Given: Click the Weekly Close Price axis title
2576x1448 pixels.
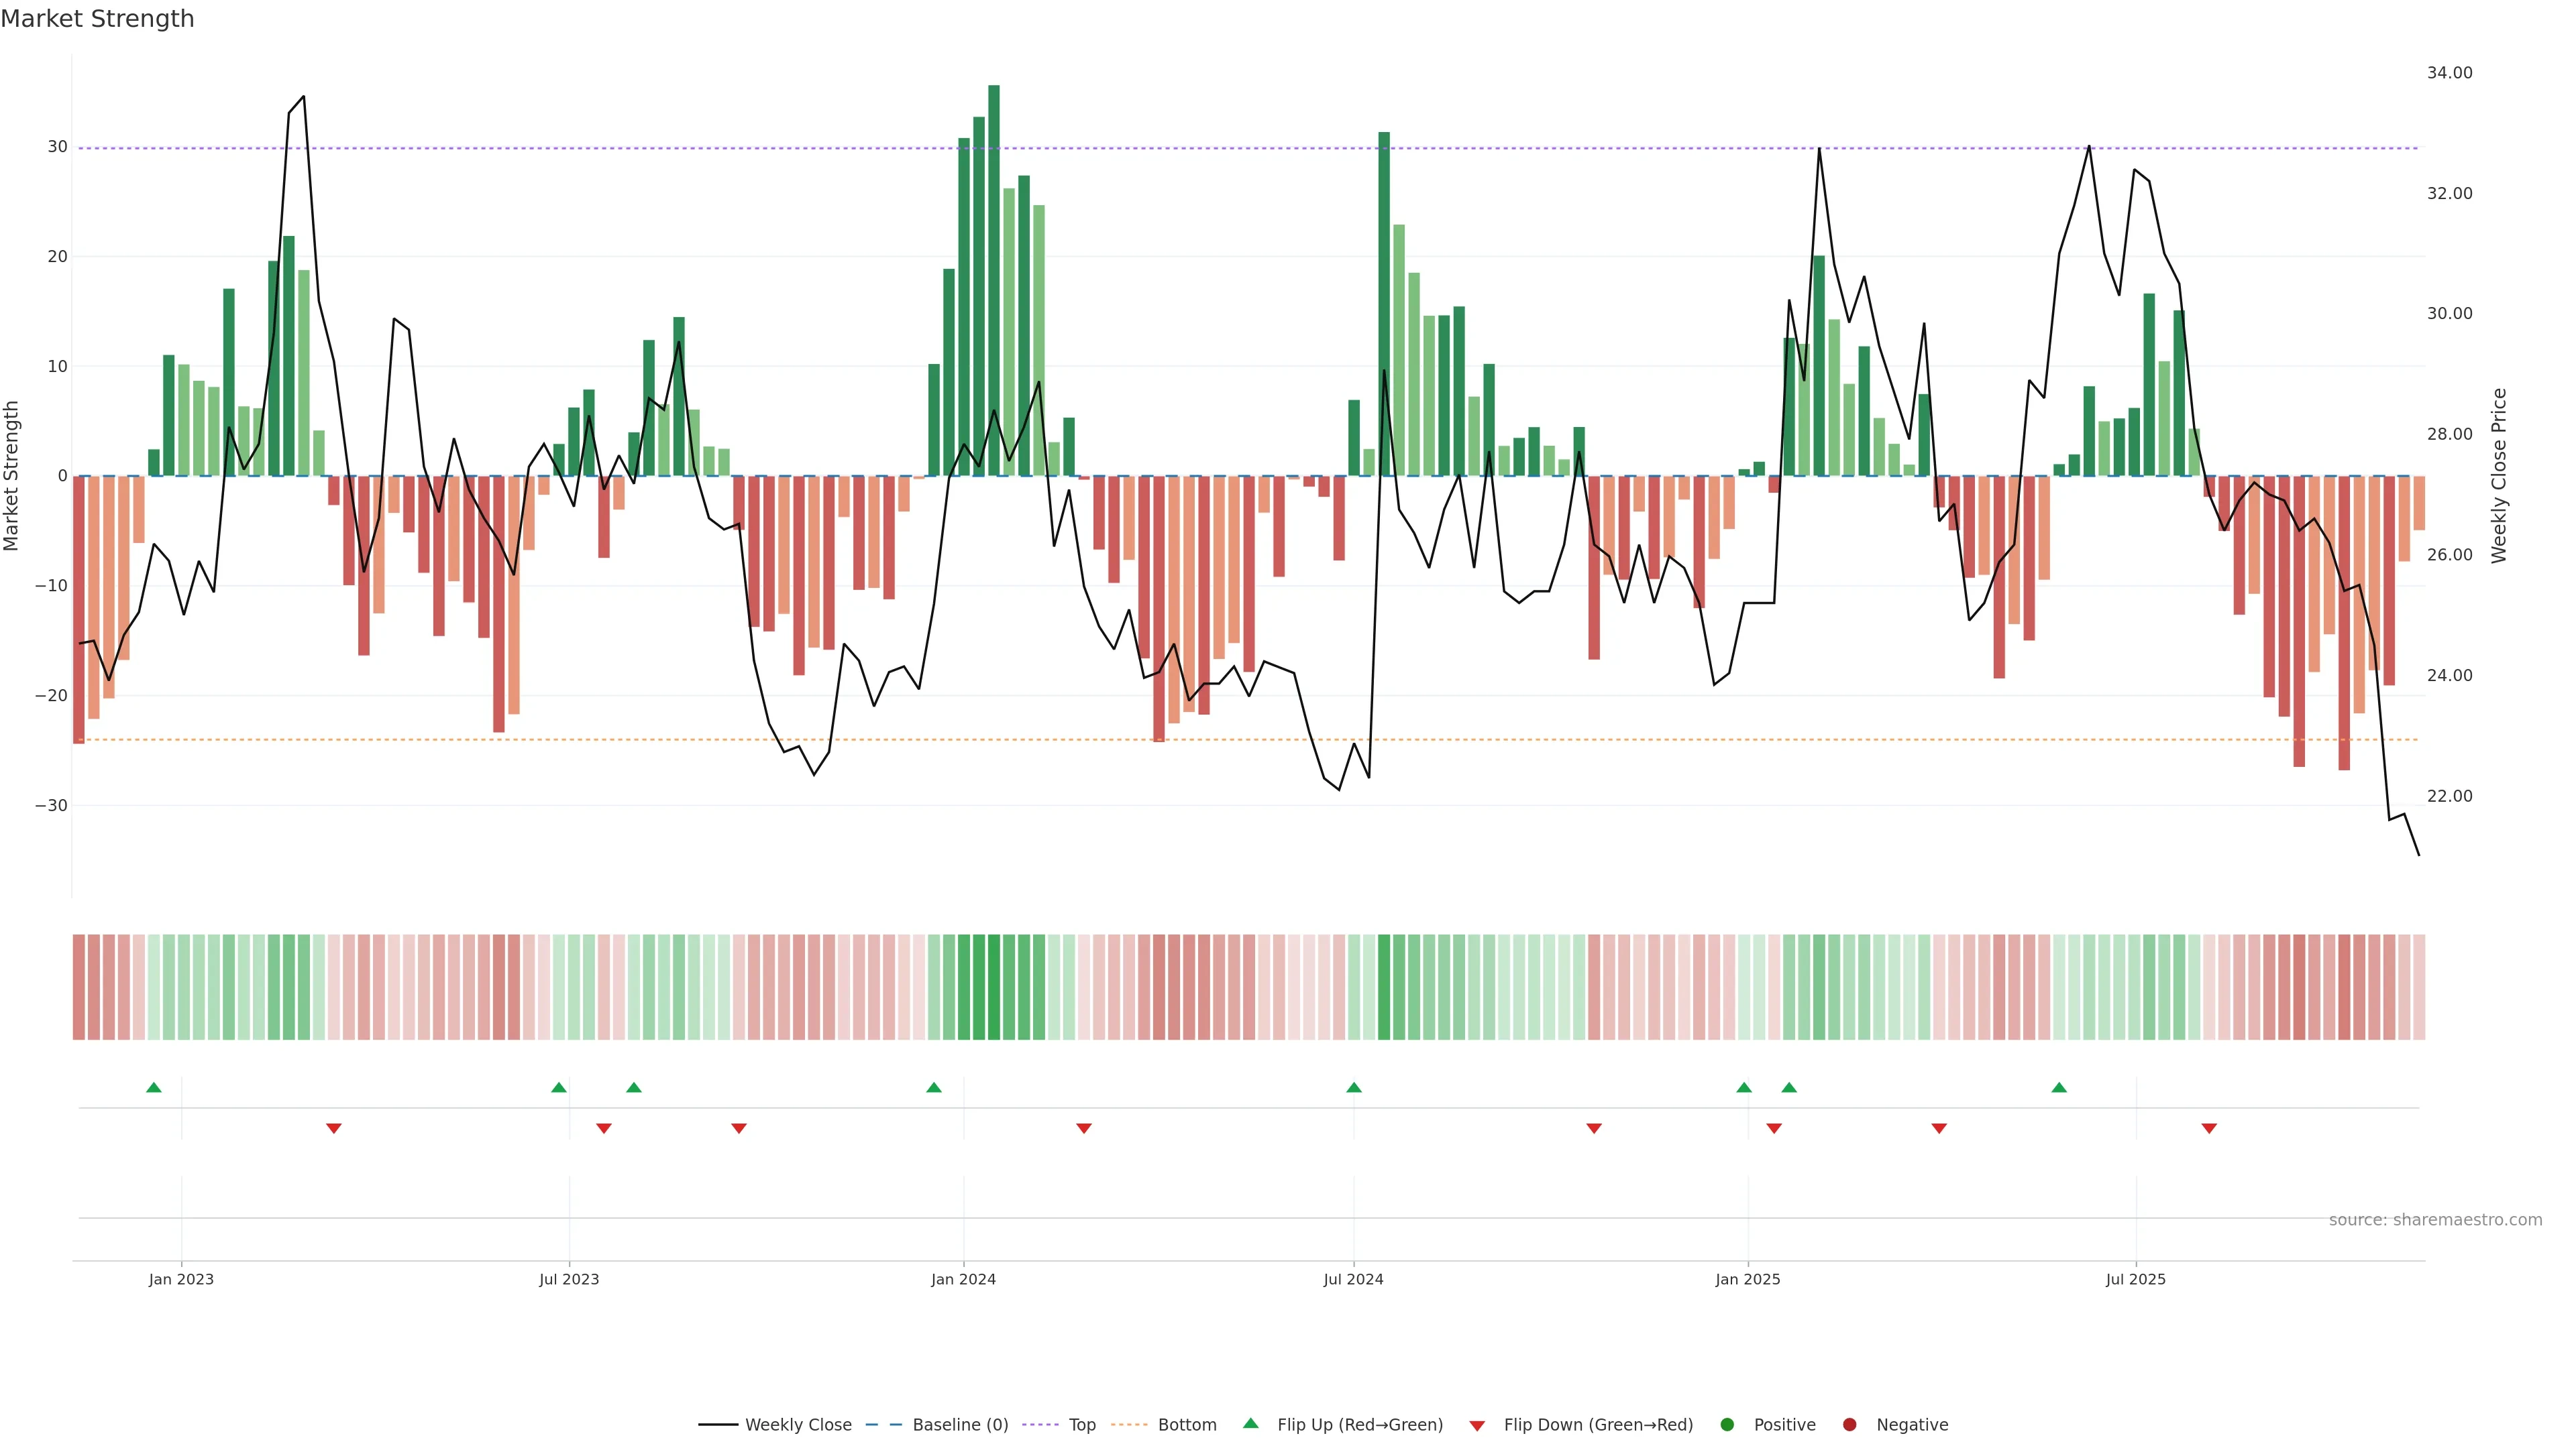Looking at the screenshot, I should click(x=2499, y=476).
